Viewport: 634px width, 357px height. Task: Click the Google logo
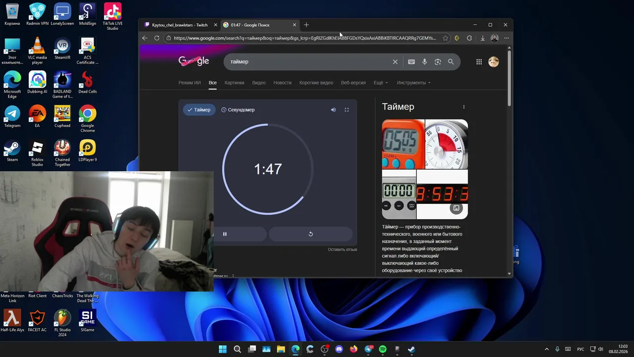194,61
